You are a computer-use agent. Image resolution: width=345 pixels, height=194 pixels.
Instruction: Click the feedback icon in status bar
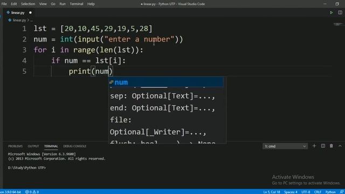coord(341,192)
